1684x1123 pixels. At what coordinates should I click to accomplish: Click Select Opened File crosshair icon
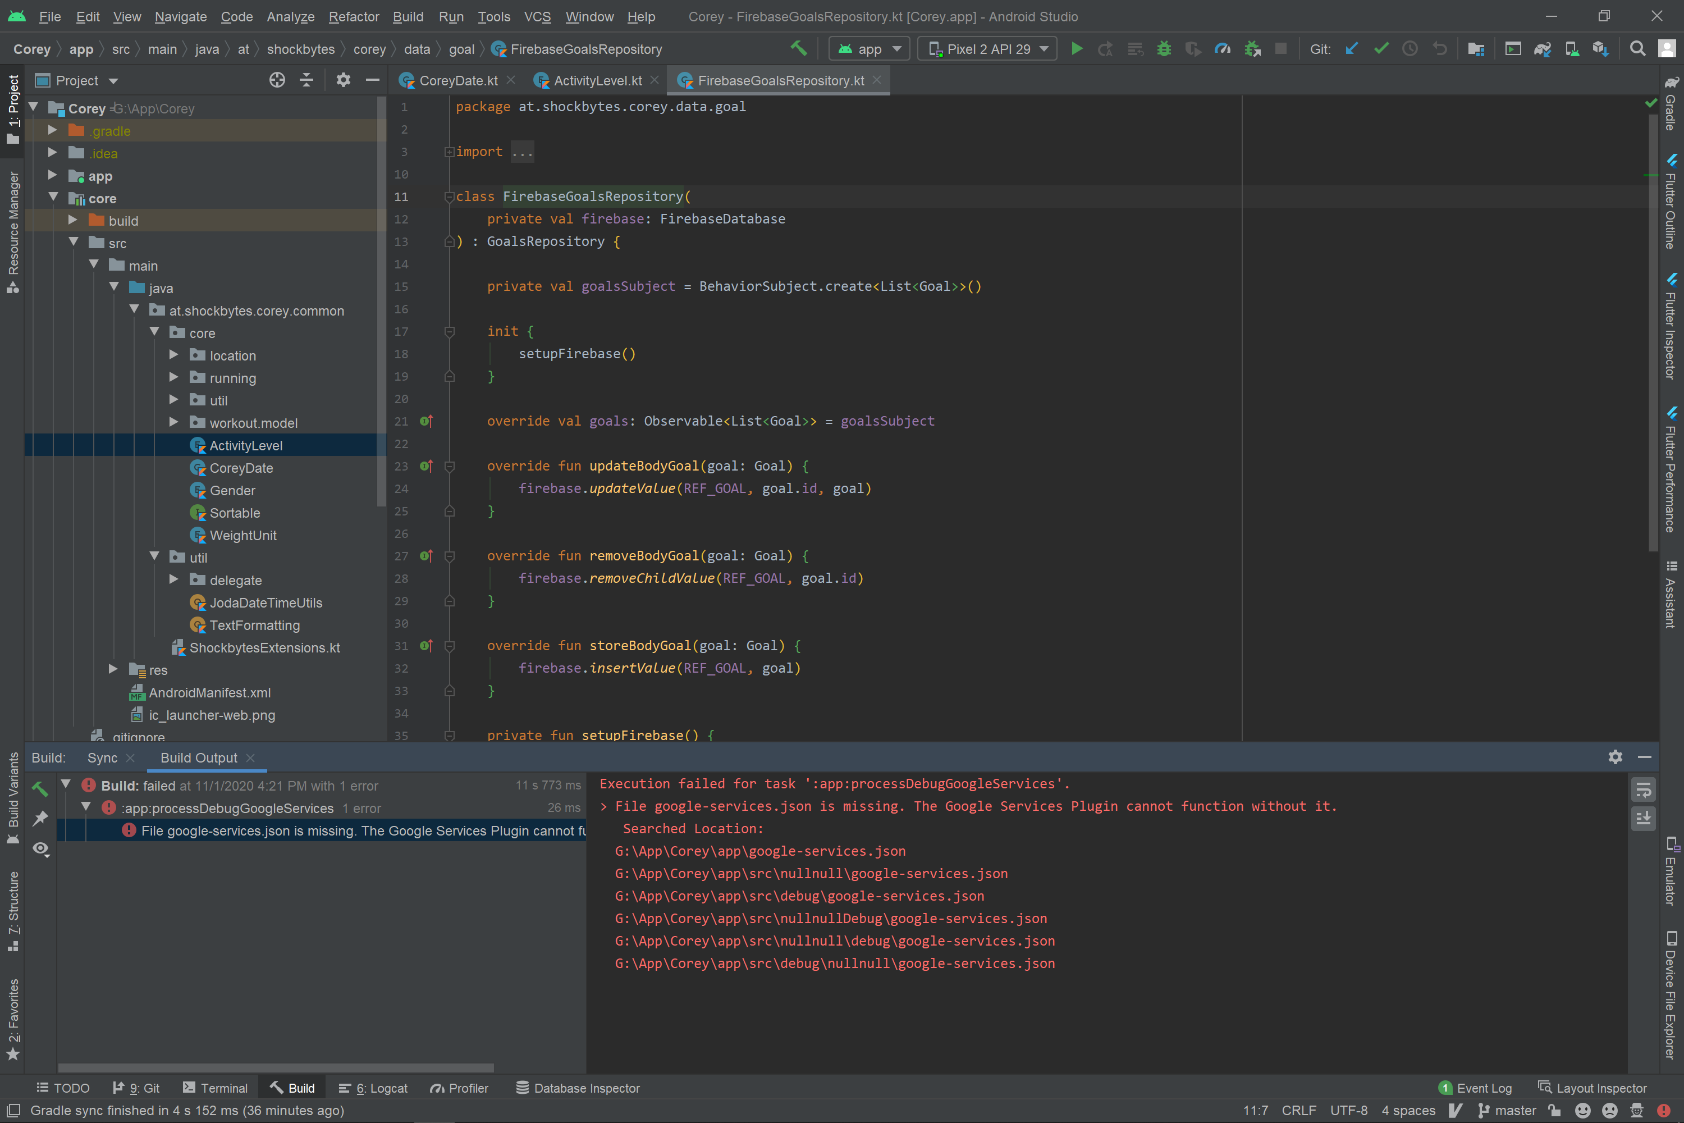277,80
